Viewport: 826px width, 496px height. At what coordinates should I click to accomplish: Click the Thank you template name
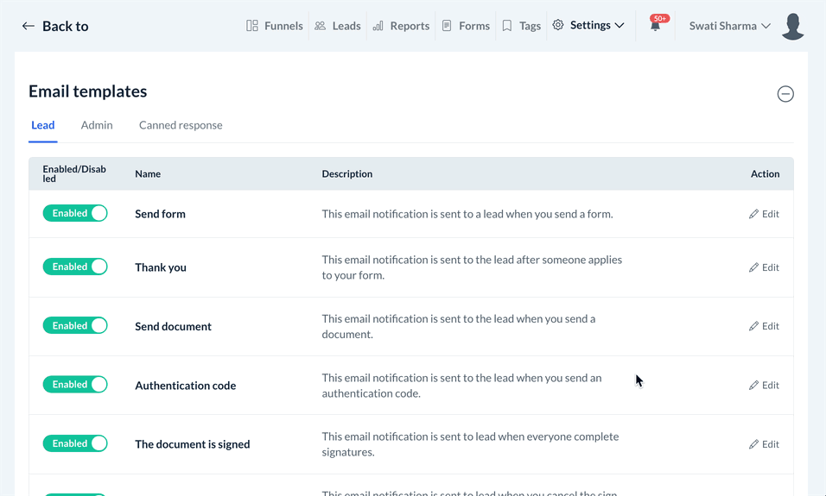tap(161, 267)
